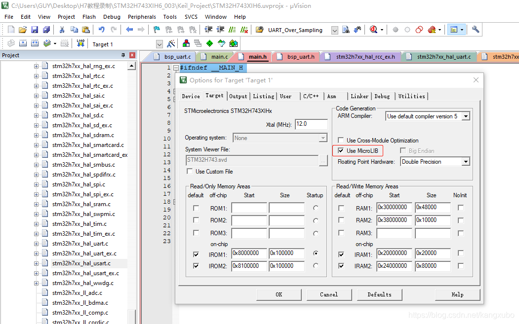Click the Help button in dialog
Viewport: 519px width, 324px height.
(457, 294)
